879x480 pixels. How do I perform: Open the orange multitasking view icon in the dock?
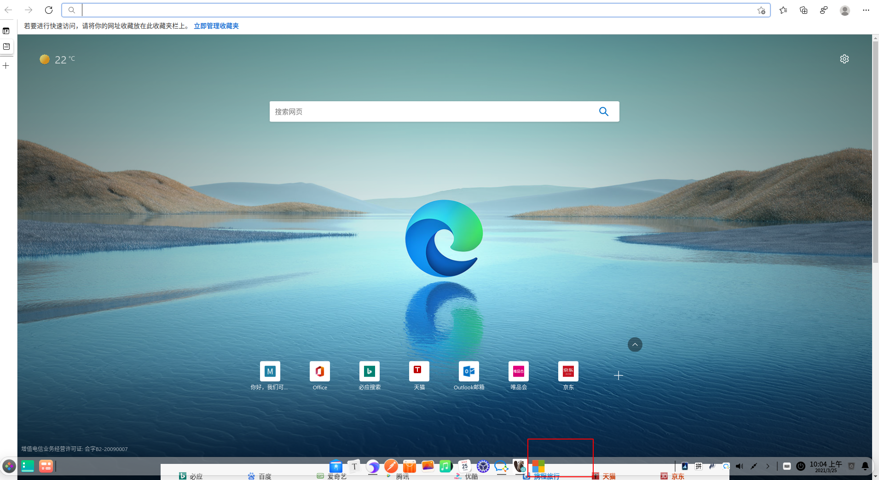[46, 466]
